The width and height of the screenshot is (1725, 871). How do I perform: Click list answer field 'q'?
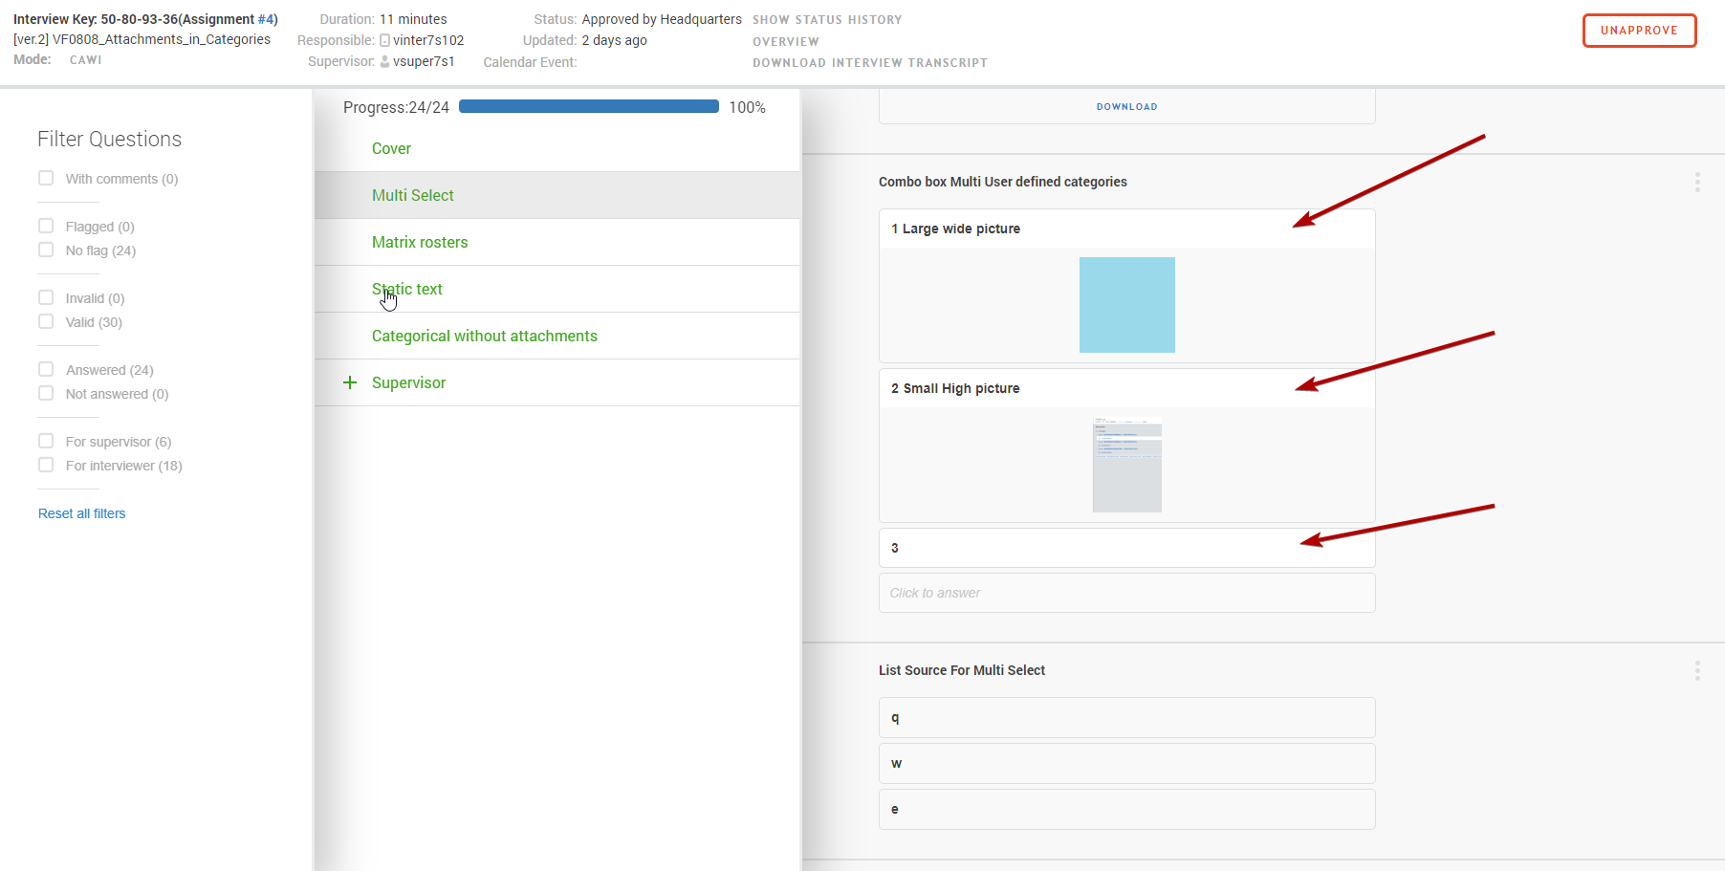click(1127, 718)
